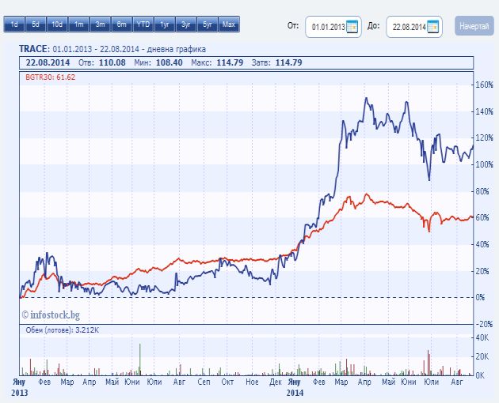Select the 5yr range button
Image resolution: width=499 pixels, height=403 pixels.
pyautogui.click(x=208, y=24)
